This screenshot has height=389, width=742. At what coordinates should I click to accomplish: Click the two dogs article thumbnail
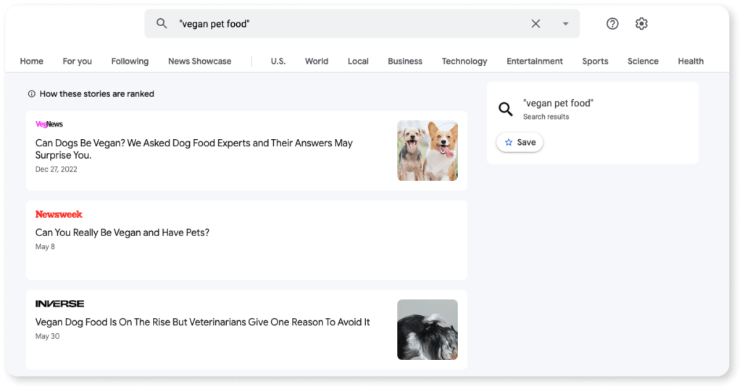[427, 151]
